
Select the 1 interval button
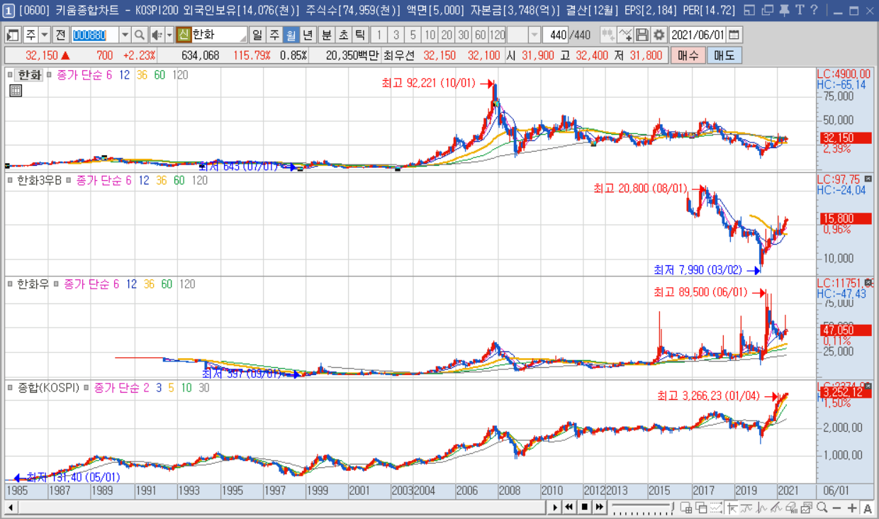pos(379,35)
